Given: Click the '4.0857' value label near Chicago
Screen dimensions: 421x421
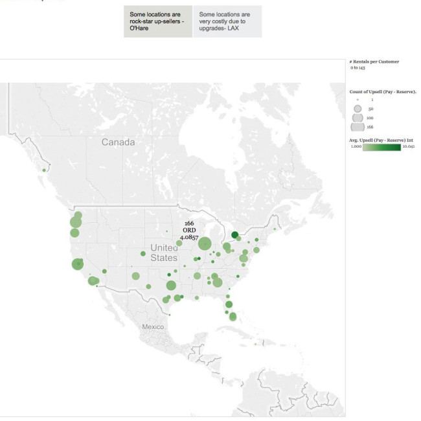Looking at the screenshot, I should point(189,237).
